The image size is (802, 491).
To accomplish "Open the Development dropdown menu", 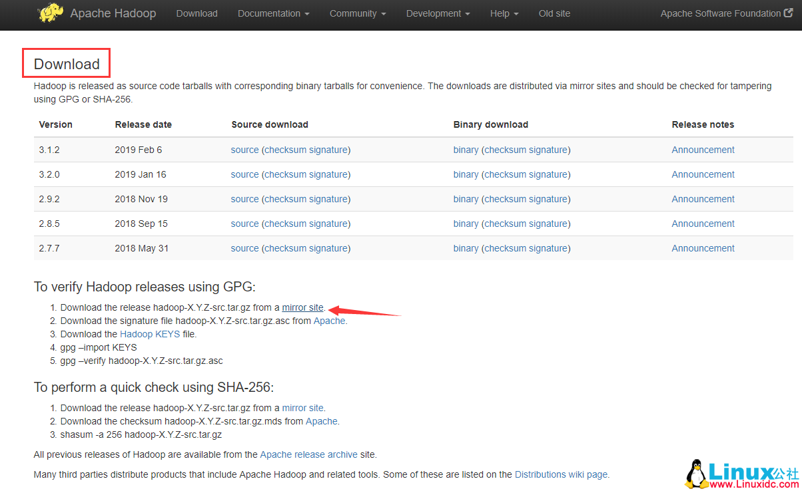I will point(438,13).
